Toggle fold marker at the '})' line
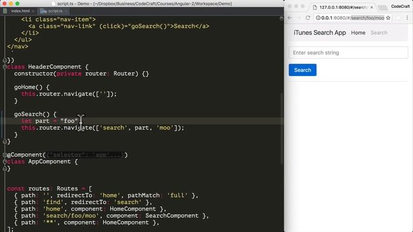Image resolution: width=413 pixels, height=232 pixels. point(5,60)
